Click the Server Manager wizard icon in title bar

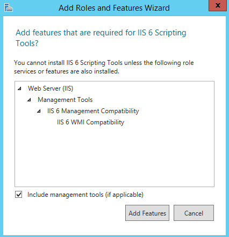(9, 8)
